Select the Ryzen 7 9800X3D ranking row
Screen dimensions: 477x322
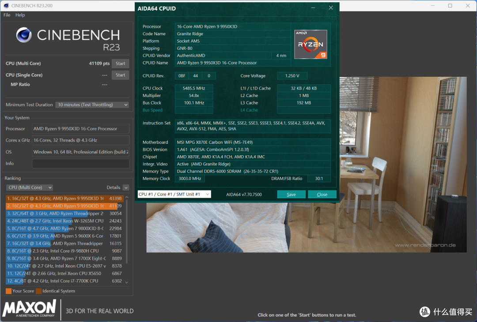(x=64, y=228)
